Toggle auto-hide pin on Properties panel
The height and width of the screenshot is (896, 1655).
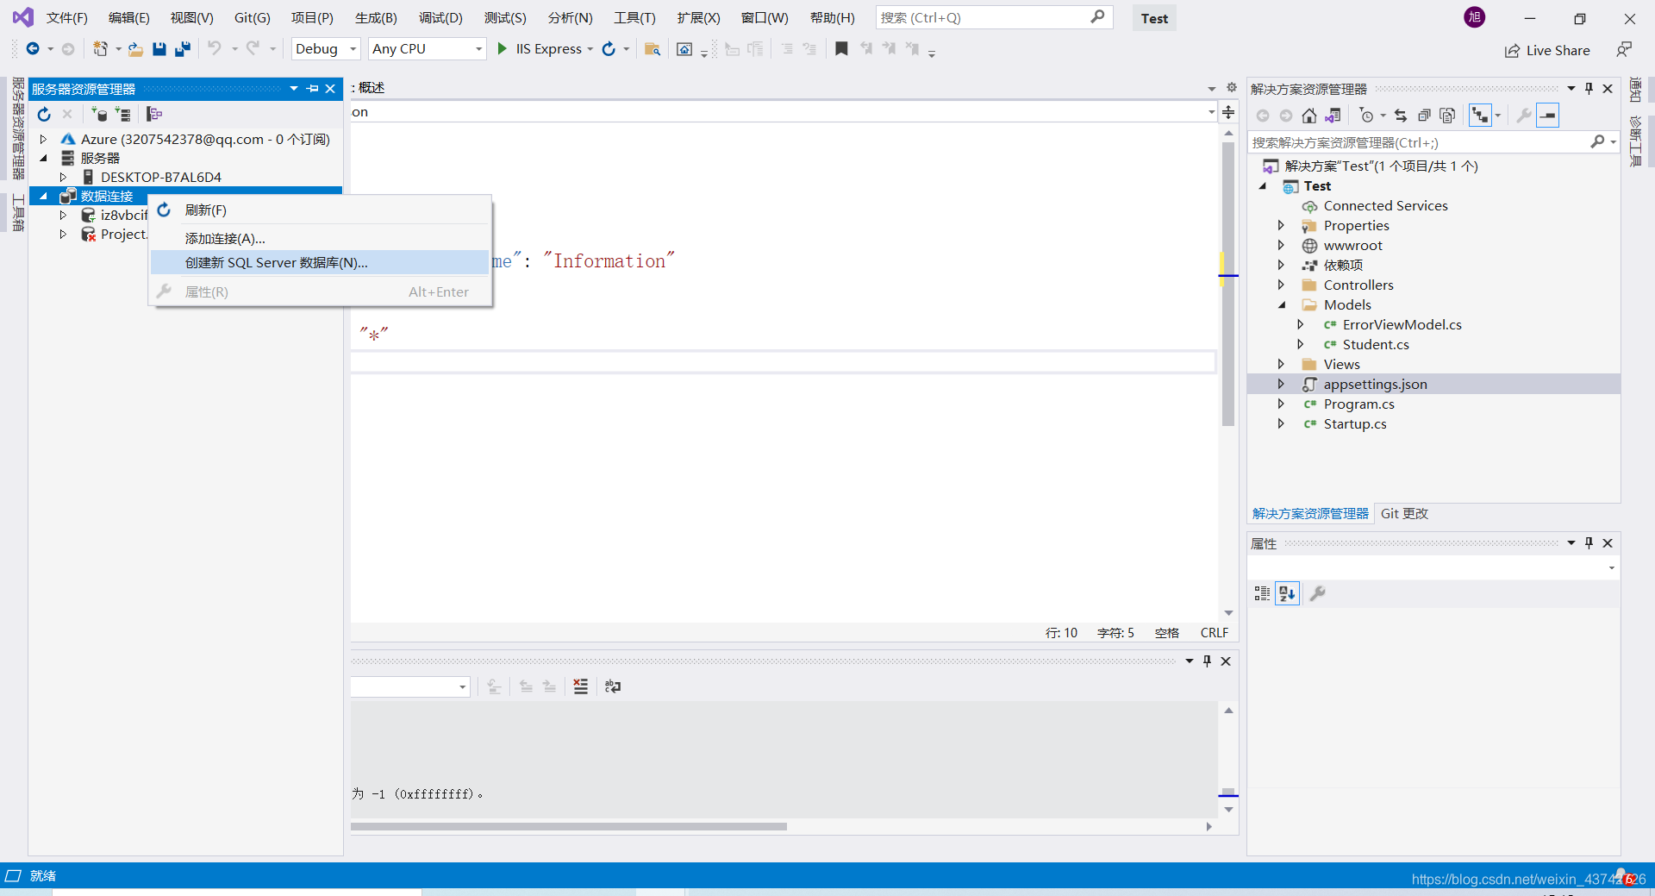pos(1589,542)
